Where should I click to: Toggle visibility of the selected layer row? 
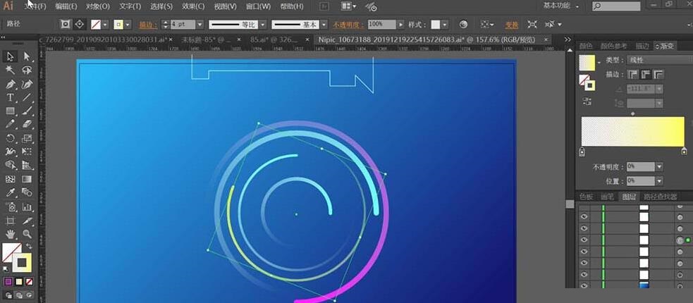click(584, 240)
